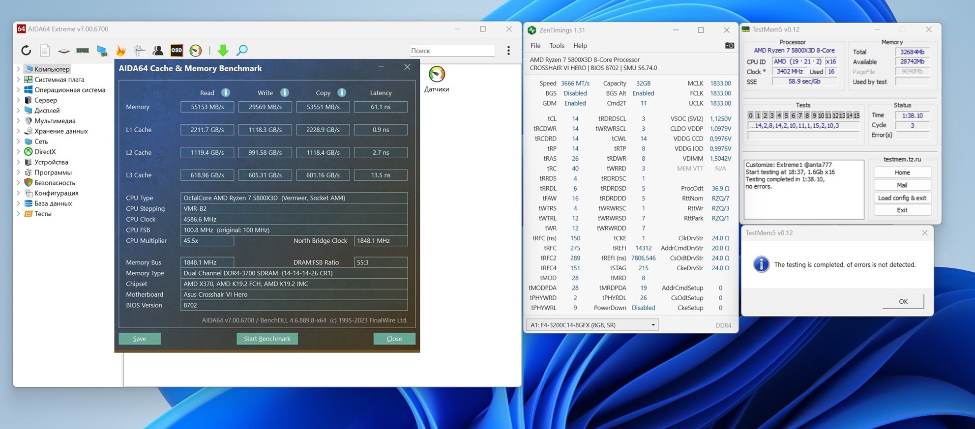The width and height of the screenshot is (975, 429).
Task: Click the Time value 1:38.10 in TestMem5
Action: click(x=913, y=115)
